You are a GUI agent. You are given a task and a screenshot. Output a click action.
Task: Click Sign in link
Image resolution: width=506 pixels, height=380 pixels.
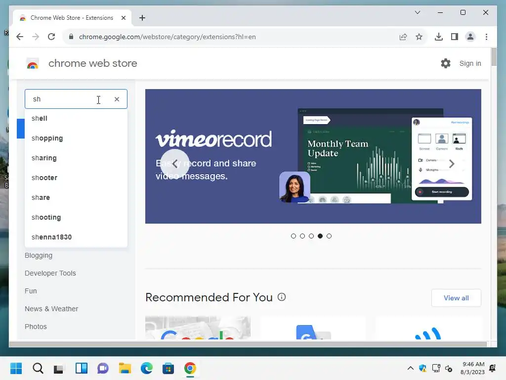coord(470,63)
